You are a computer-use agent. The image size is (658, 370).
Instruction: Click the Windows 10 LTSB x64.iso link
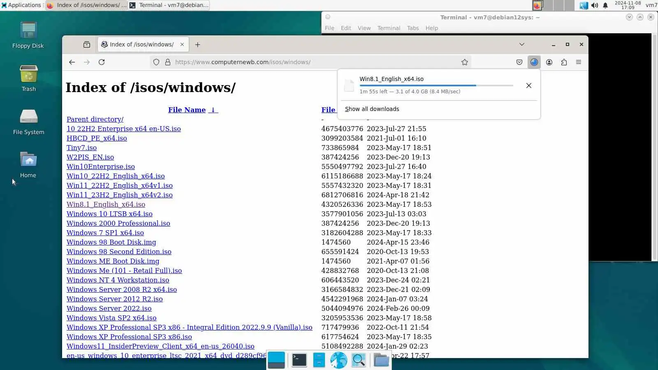coord(109,214)
